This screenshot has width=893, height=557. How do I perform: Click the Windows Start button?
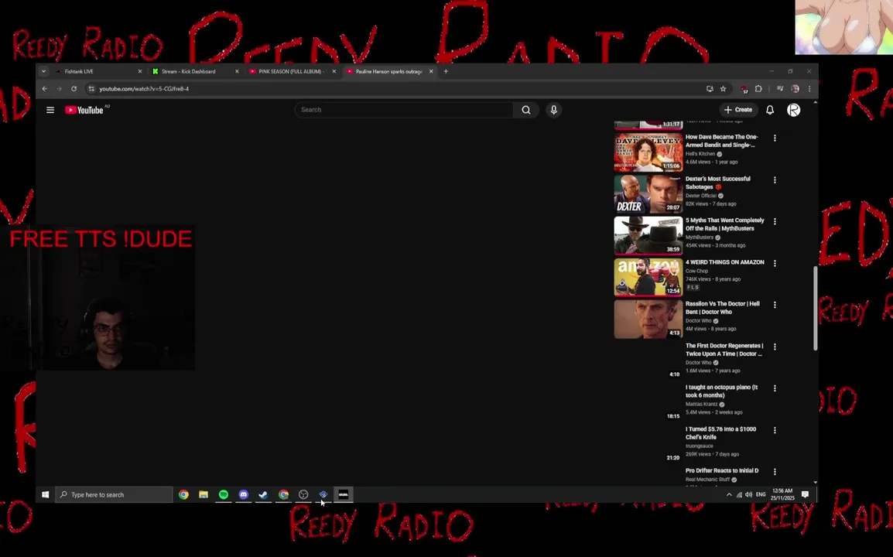45,494
